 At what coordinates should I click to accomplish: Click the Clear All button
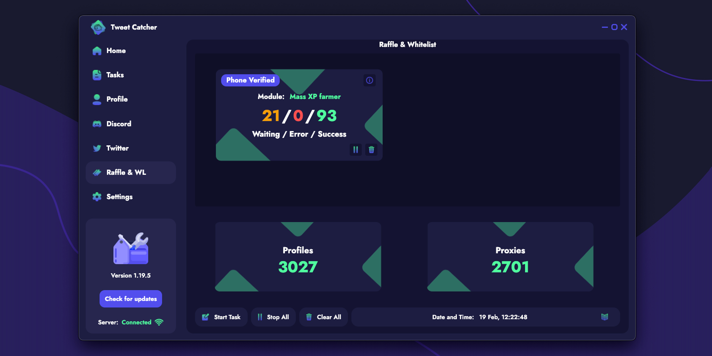tap(323, 317)
